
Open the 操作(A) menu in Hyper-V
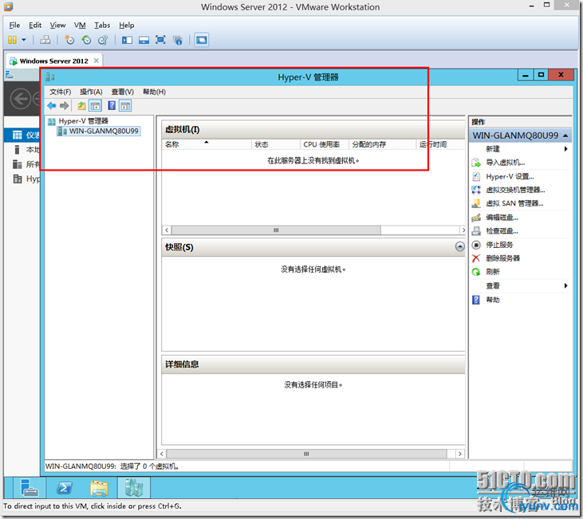(91, 92)
